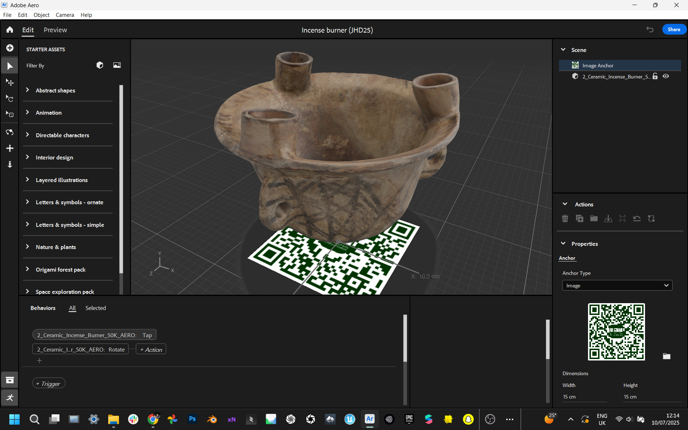Add an Action after Rotate
The height and width of the screenshot is (430, 688).
pyautogui.click(x=151, y=349)
